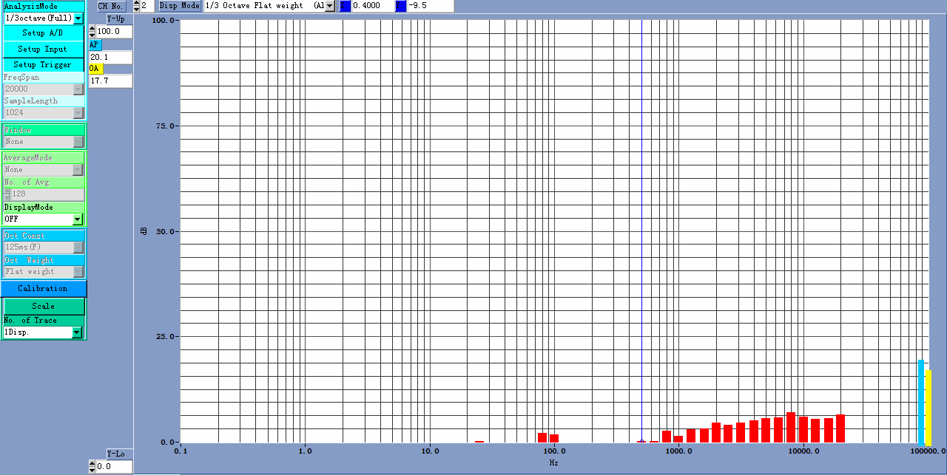The height and width of the screenshot is (475, 947).
Task: Click the Setup A/D button
Action: pos(43,33)
